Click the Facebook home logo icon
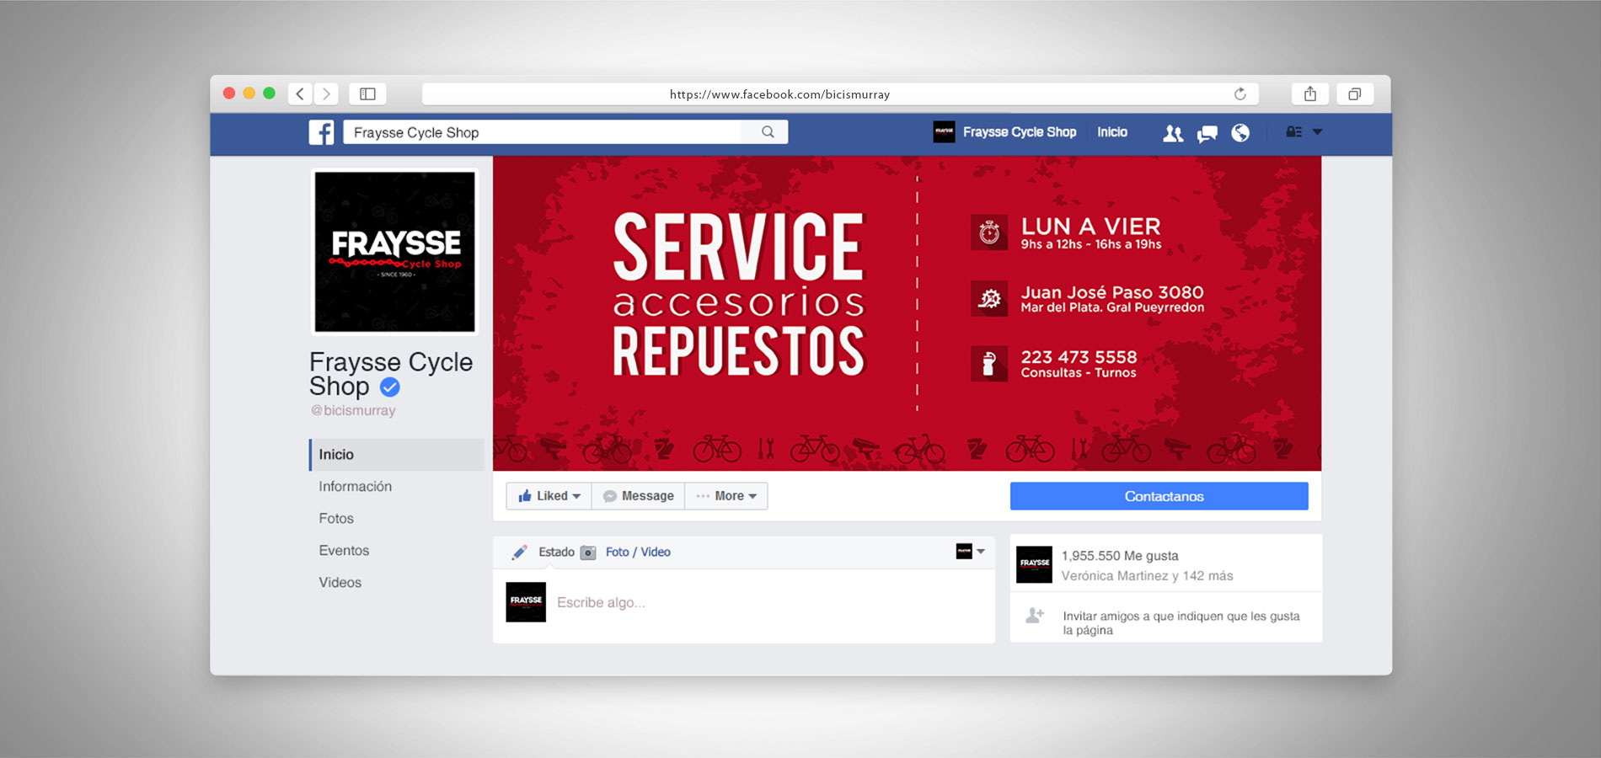This screenshot has width=1601, height=758. click(x=322, y=132)
